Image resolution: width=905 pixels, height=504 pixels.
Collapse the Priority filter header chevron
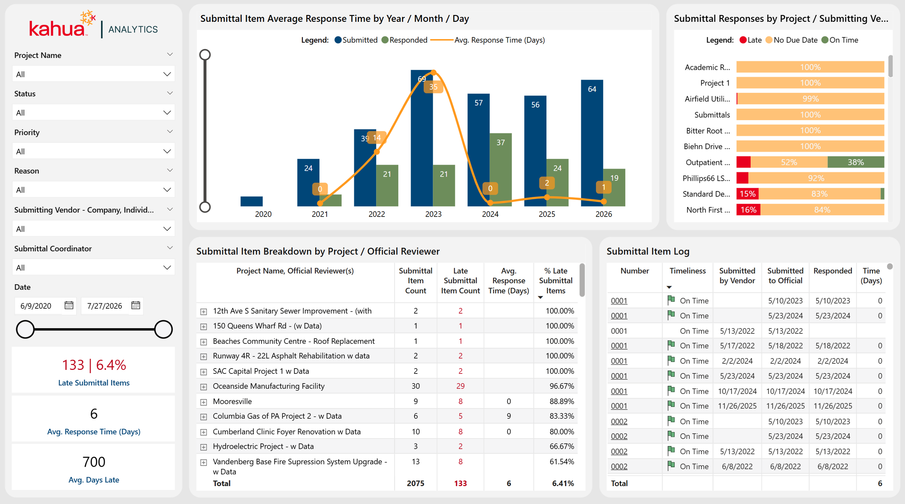pyautogui.click(x=170, y=132)
